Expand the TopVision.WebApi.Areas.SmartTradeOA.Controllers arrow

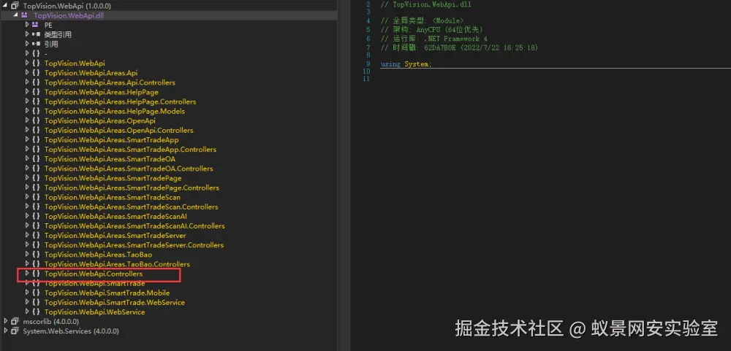pos(27,168)
